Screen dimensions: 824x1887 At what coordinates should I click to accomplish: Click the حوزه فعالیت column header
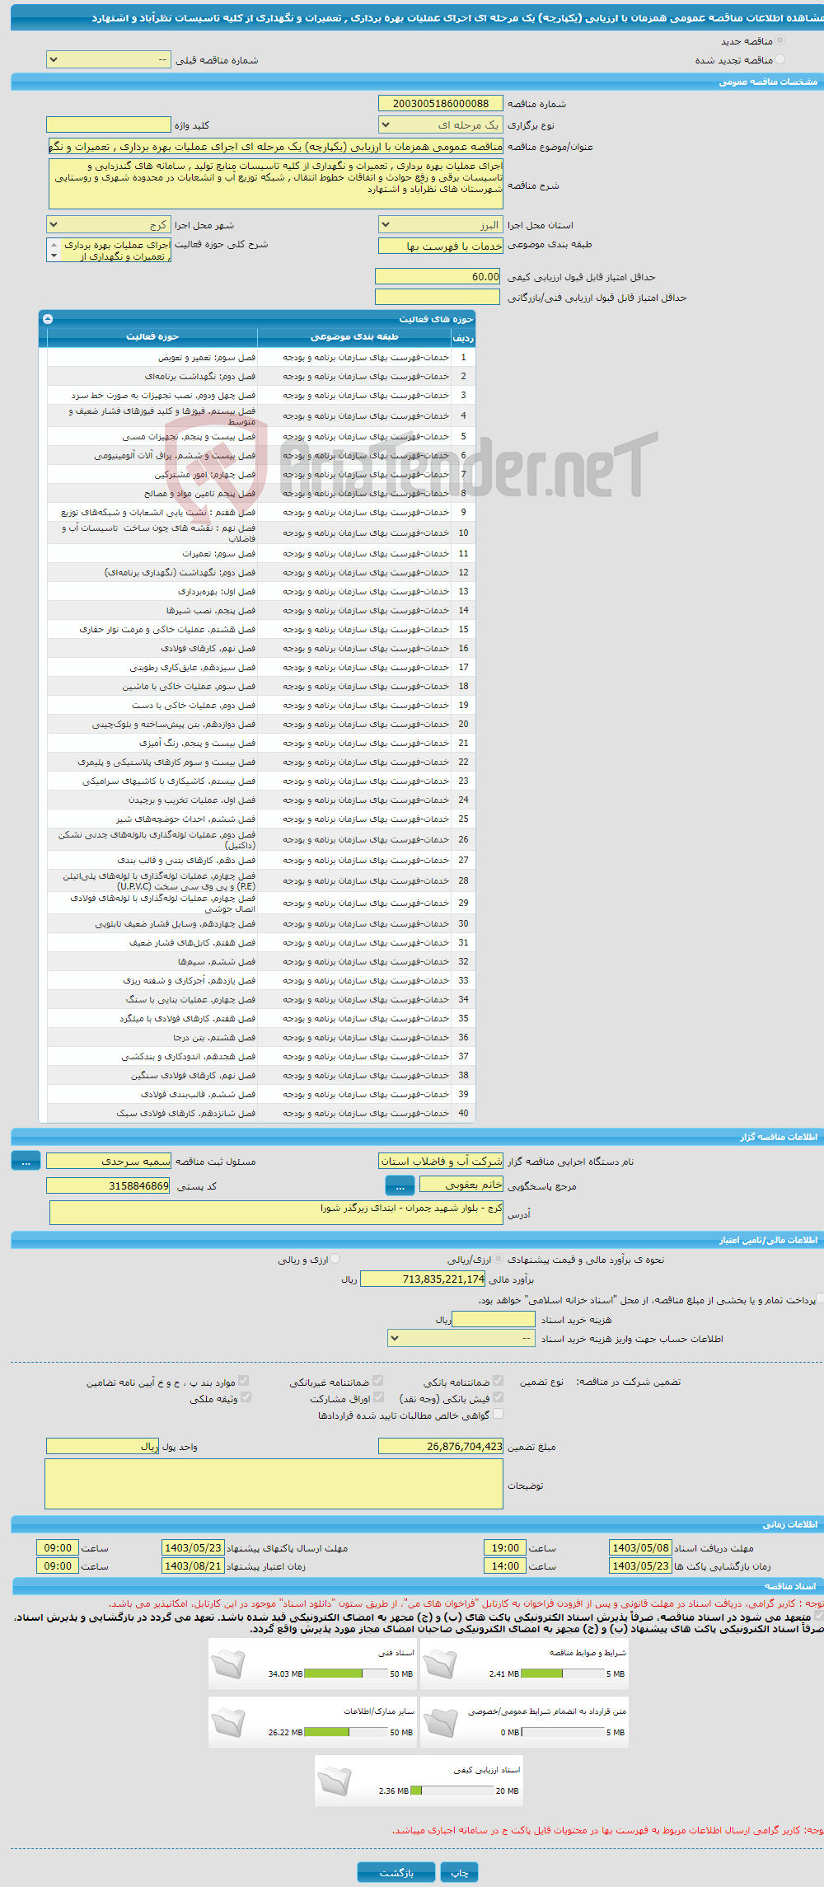coord(152,337)
